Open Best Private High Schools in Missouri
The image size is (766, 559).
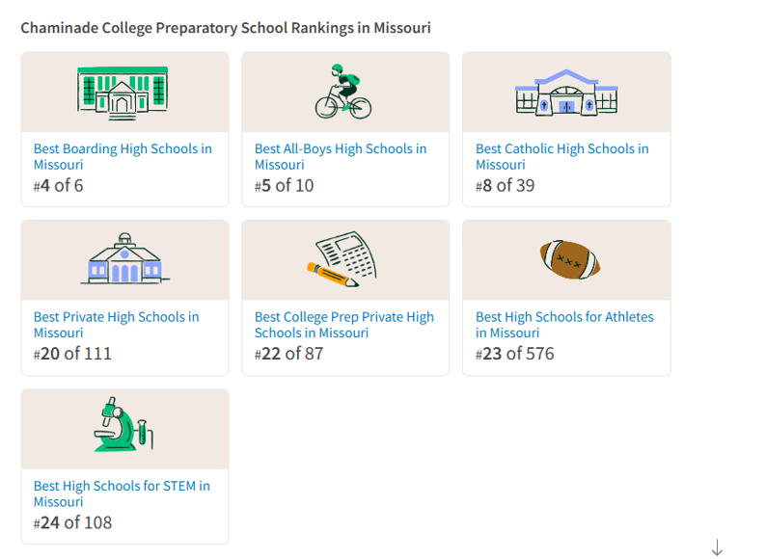click(x=116, y=324)
